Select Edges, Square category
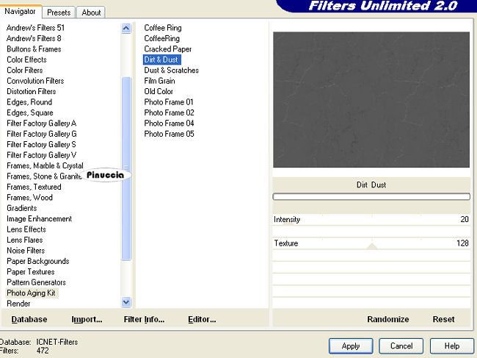 30,112
